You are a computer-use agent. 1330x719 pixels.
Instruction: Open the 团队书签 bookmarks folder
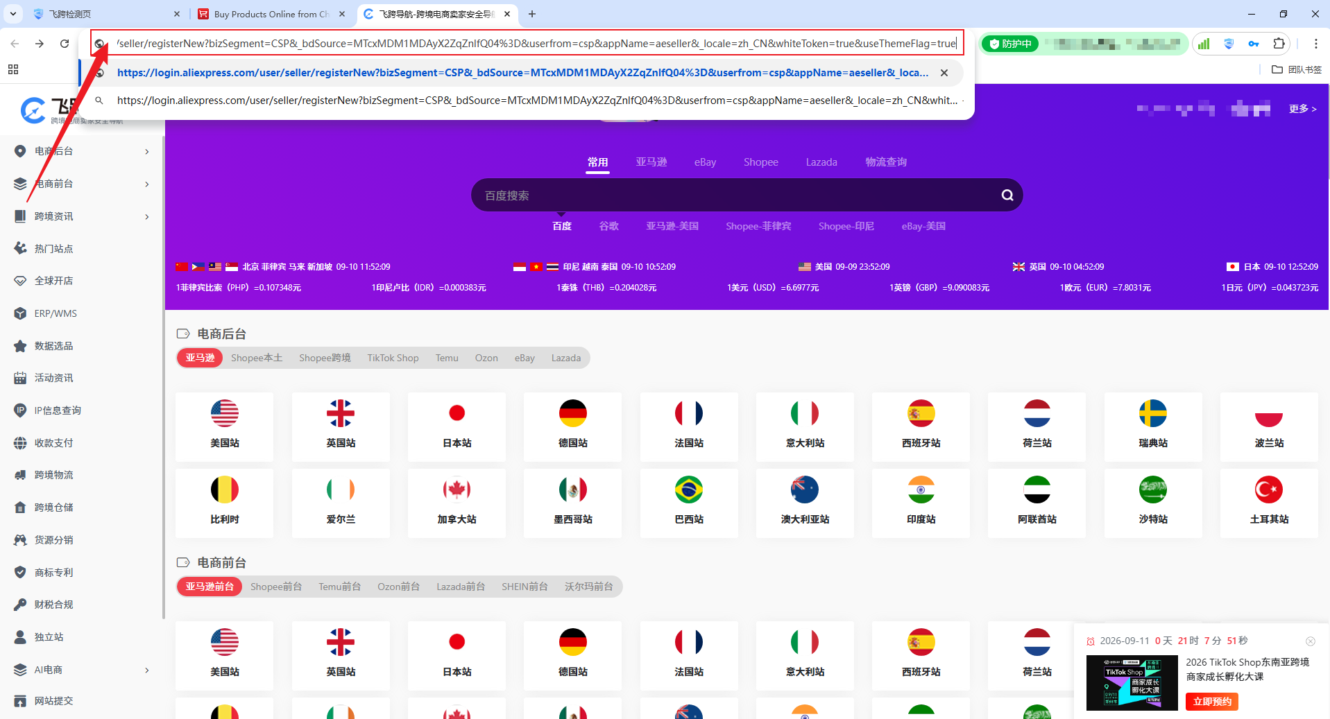pyautogui.click(x=1296, y=69)
